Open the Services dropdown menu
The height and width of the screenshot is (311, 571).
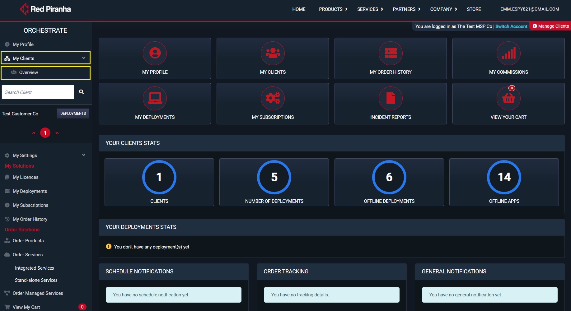370,9
